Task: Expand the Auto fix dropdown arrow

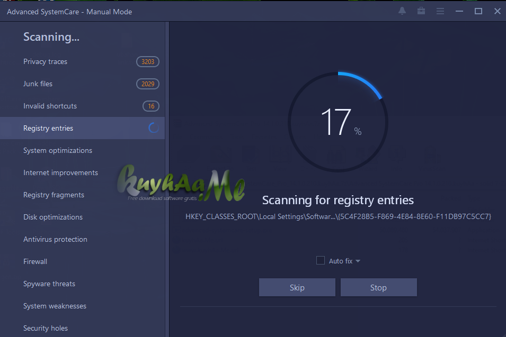Action: (358, 260)
